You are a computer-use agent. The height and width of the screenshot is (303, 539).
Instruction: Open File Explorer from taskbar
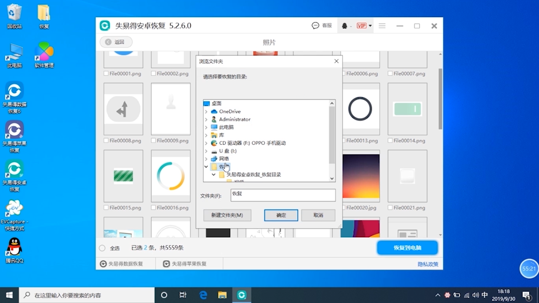[x=222, y=295]
